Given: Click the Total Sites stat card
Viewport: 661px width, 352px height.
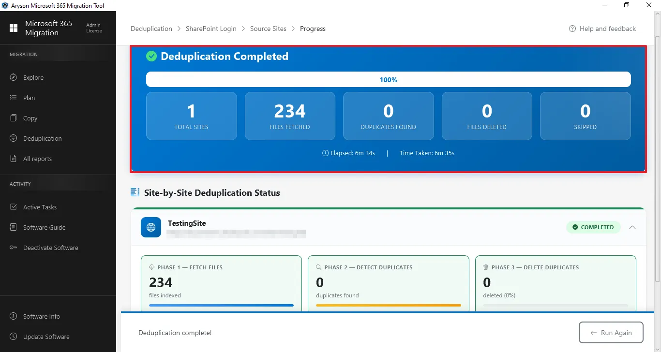Looking at the screenshot, I should pos(192,116).
